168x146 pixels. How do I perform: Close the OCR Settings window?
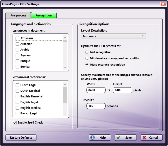(163, 4)
